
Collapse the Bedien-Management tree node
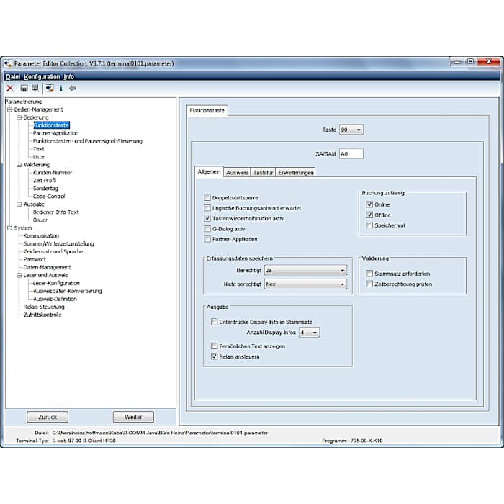click(x=9, y=109)
